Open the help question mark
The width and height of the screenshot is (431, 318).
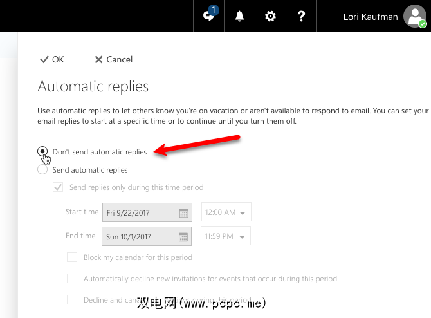click(x=301, y=16)
